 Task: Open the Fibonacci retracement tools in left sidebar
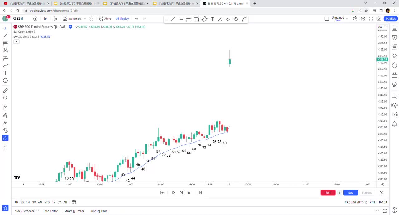coord(5,43)
